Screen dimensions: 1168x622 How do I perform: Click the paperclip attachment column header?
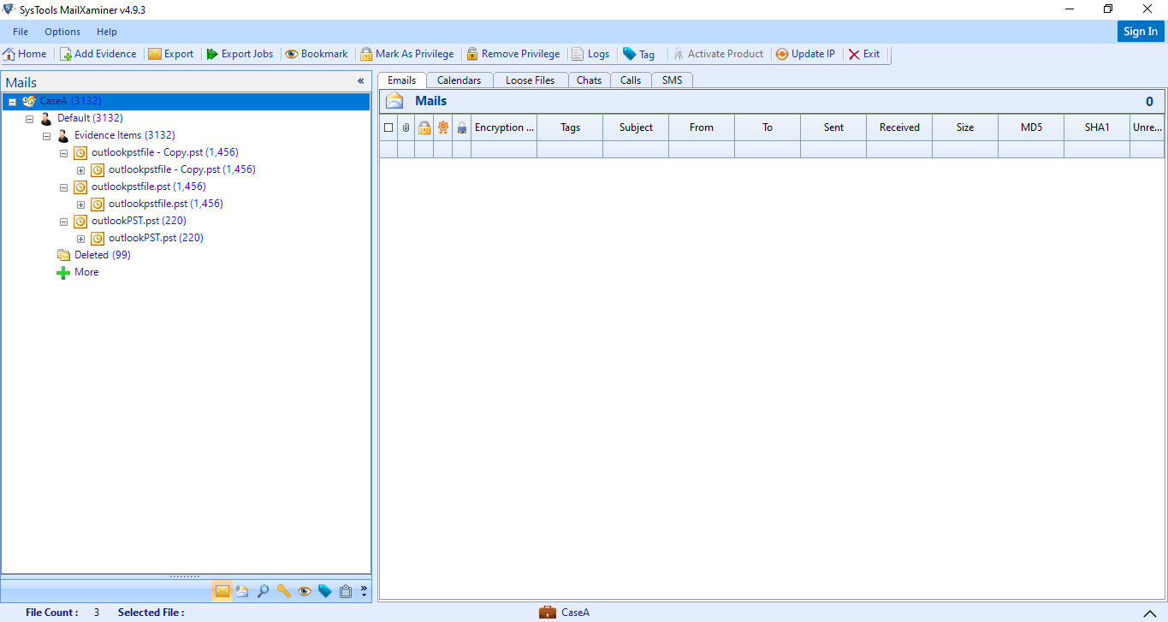[406, 127]
